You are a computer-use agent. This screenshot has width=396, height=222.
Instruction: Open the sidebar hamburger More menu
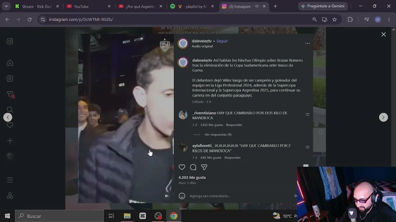tap(10, 180)
